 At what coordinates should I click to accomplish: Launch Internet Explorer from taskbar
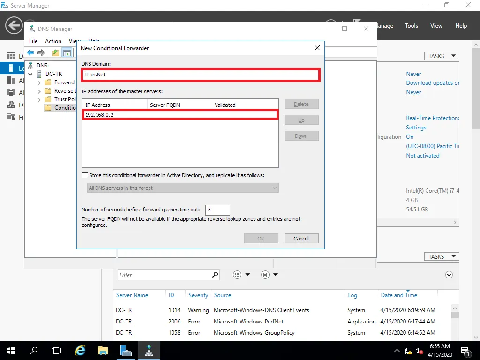(80, 351)
